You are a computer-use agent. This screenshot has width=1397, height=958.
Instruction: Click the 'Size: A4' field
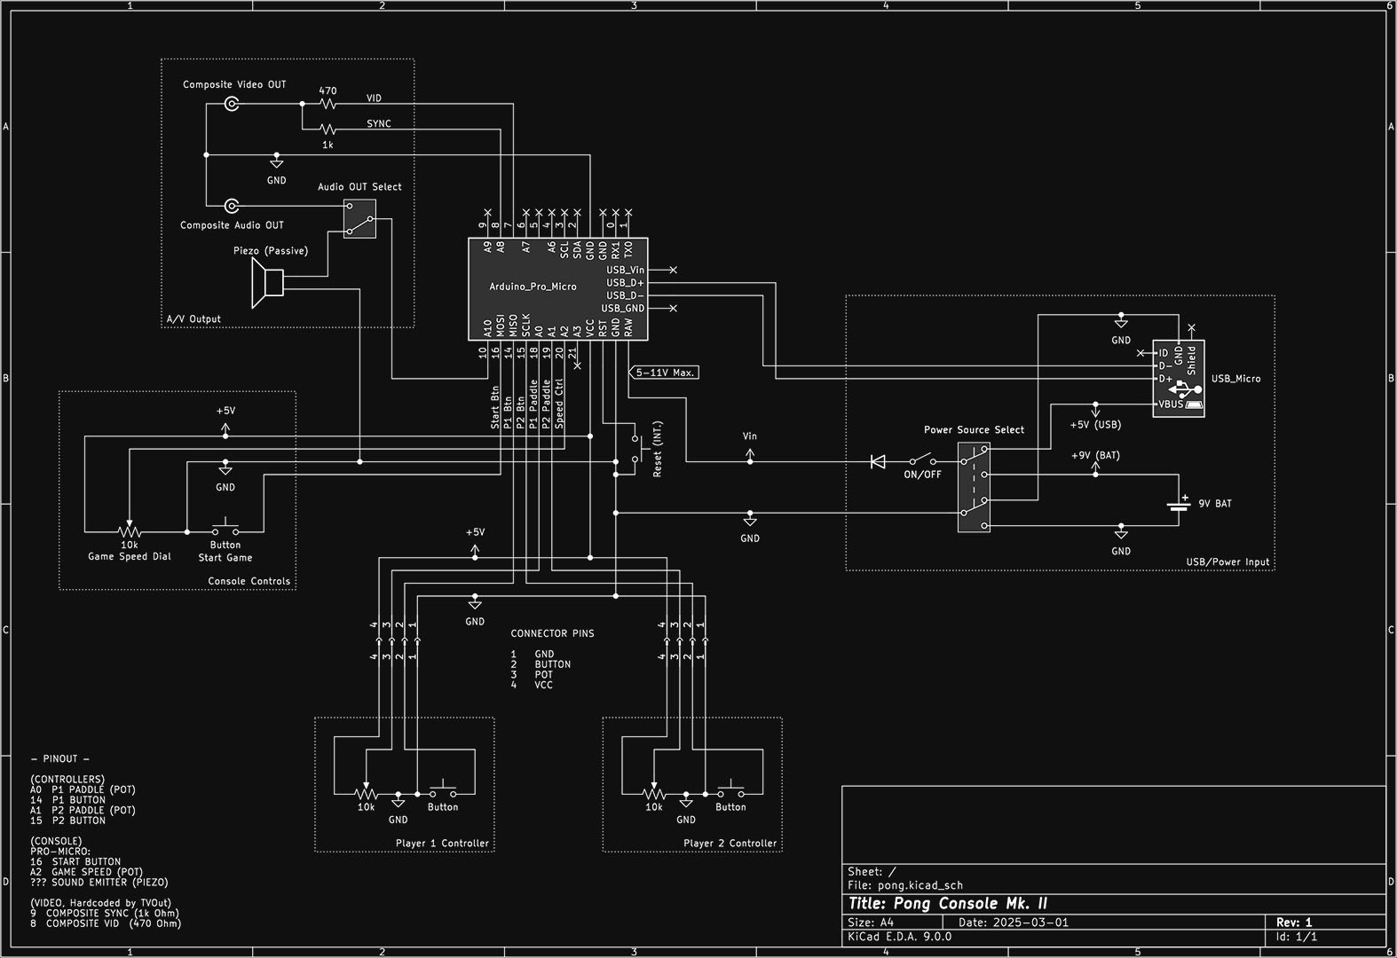click(871, 923)
